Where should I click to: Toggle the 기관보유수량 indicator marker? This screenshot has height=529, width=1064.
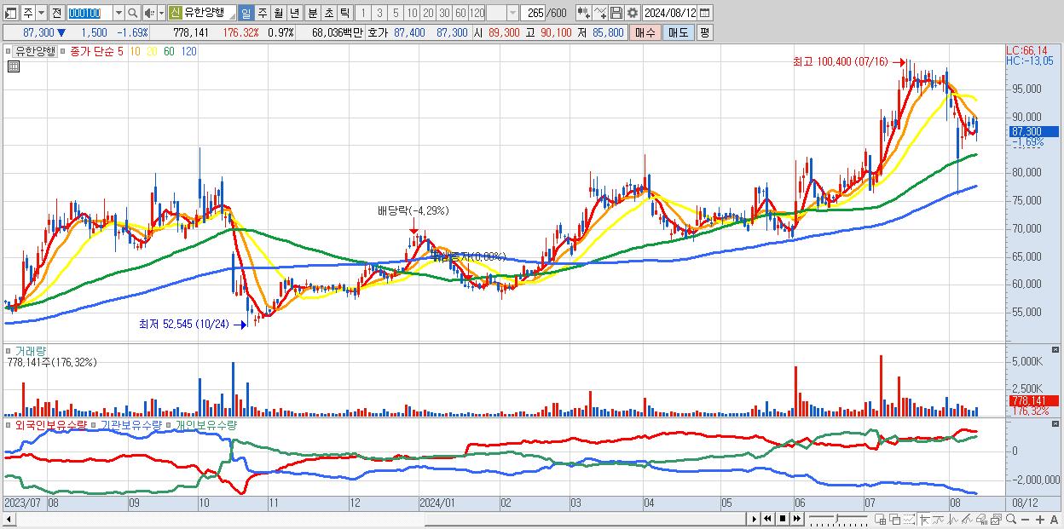(x=95, y=424)
